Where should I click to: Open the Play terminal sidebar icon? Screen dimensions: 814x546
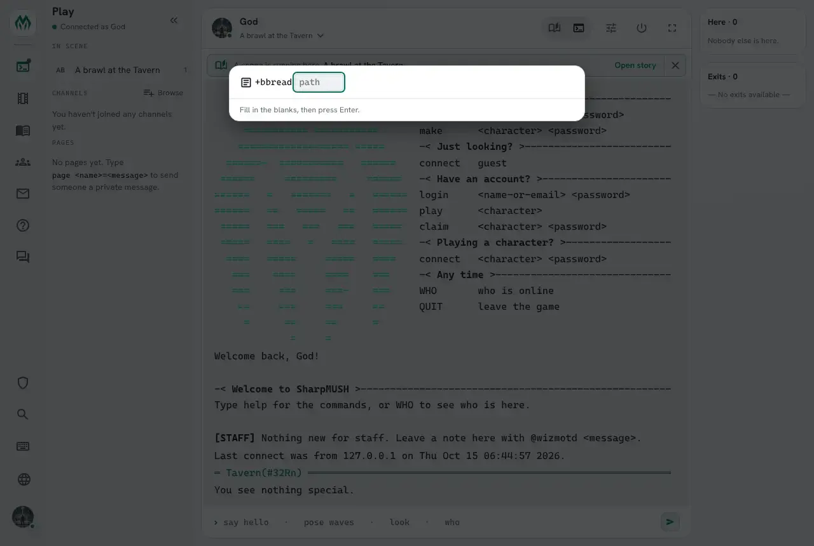click(x=23, y=66)
